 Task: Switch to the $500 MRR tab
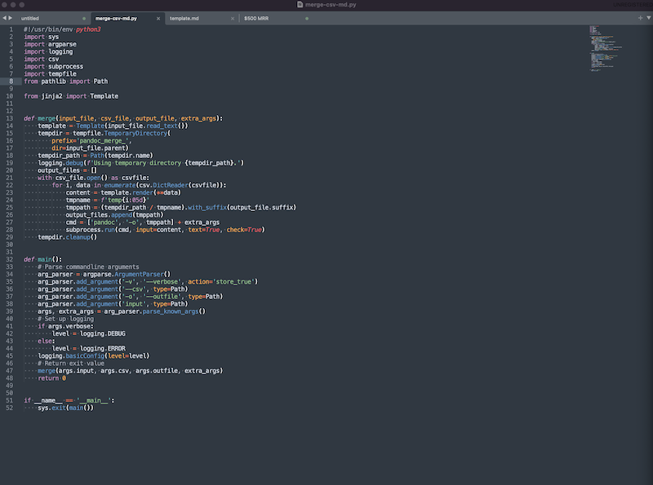(x=257, y=17)
